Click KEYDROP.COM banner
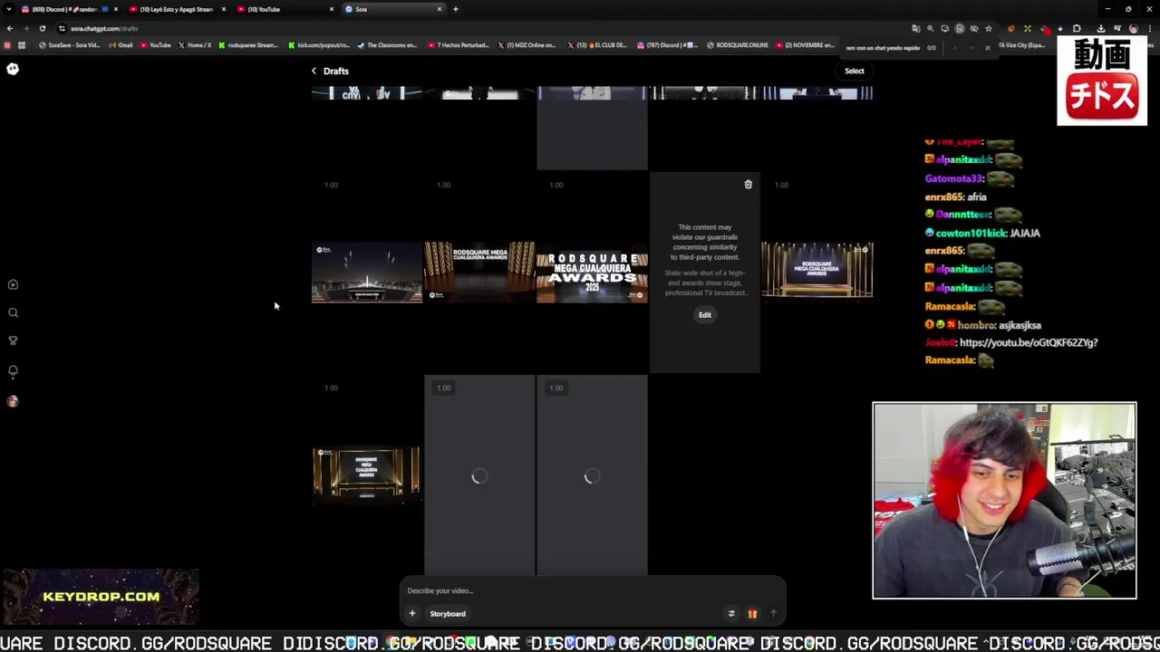 pos(101,596)
